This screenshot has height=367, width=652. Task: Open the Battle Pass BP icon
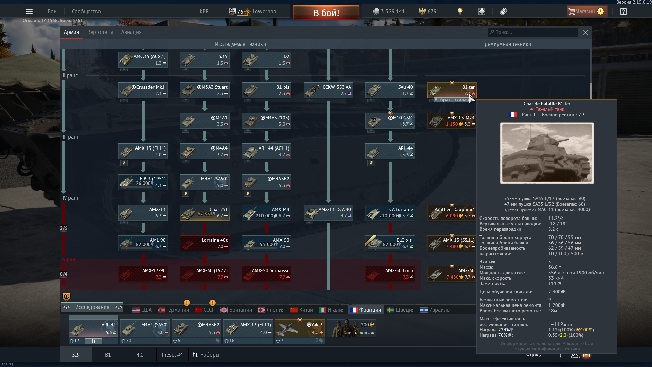pos(504,12)
